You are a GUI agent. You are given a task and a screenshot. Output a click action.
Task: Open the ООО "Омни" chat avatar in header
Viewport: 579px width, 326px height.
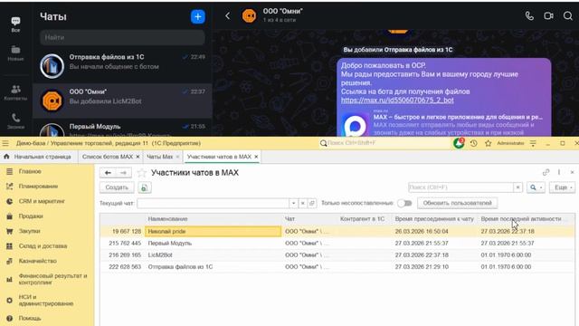pos(250,16)
